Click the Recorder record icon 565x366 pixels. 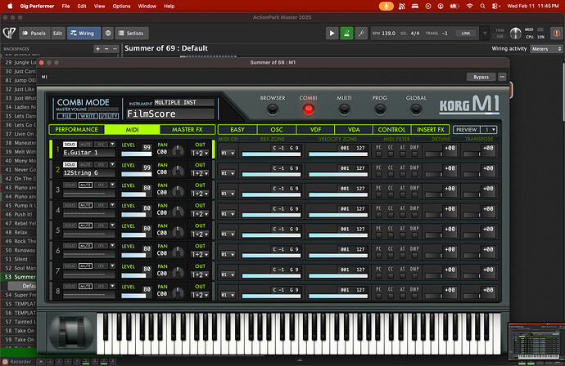[x=5, y=362]
